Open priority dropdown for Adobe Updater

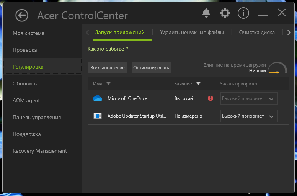coord(249,116)
